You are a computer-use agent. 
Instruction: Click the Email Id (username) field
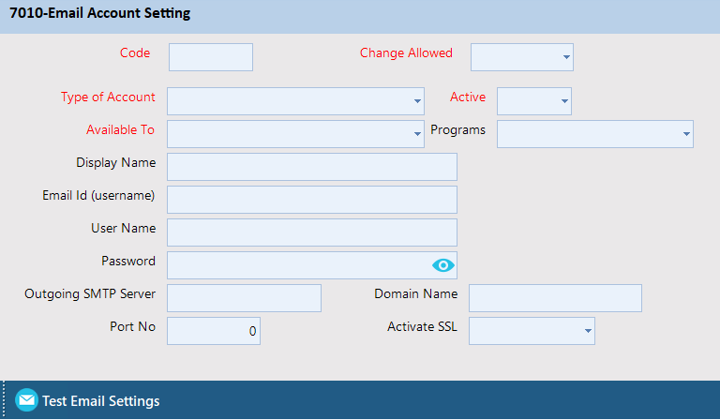311,200
